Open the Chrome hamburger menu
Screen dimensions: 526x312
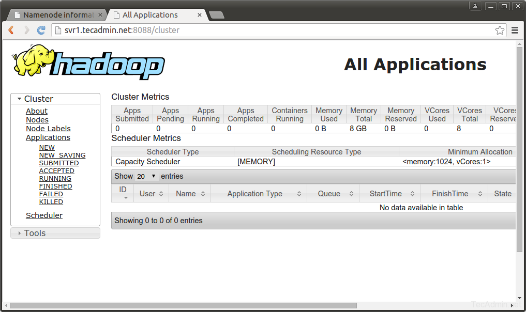[515, 30]
